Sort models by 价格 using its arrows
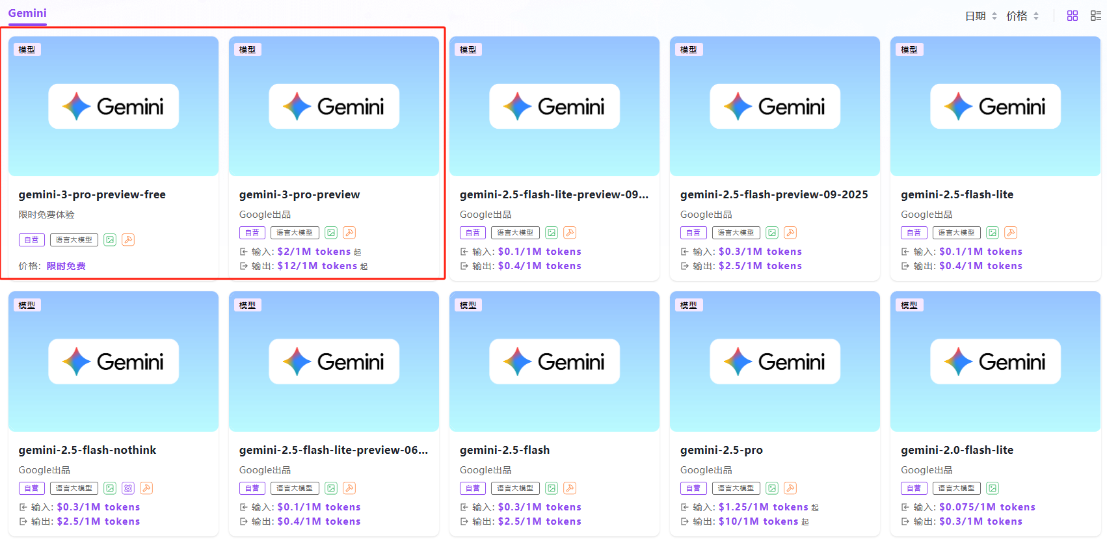Screen dimensions: 1107x539 point(1036,16)
